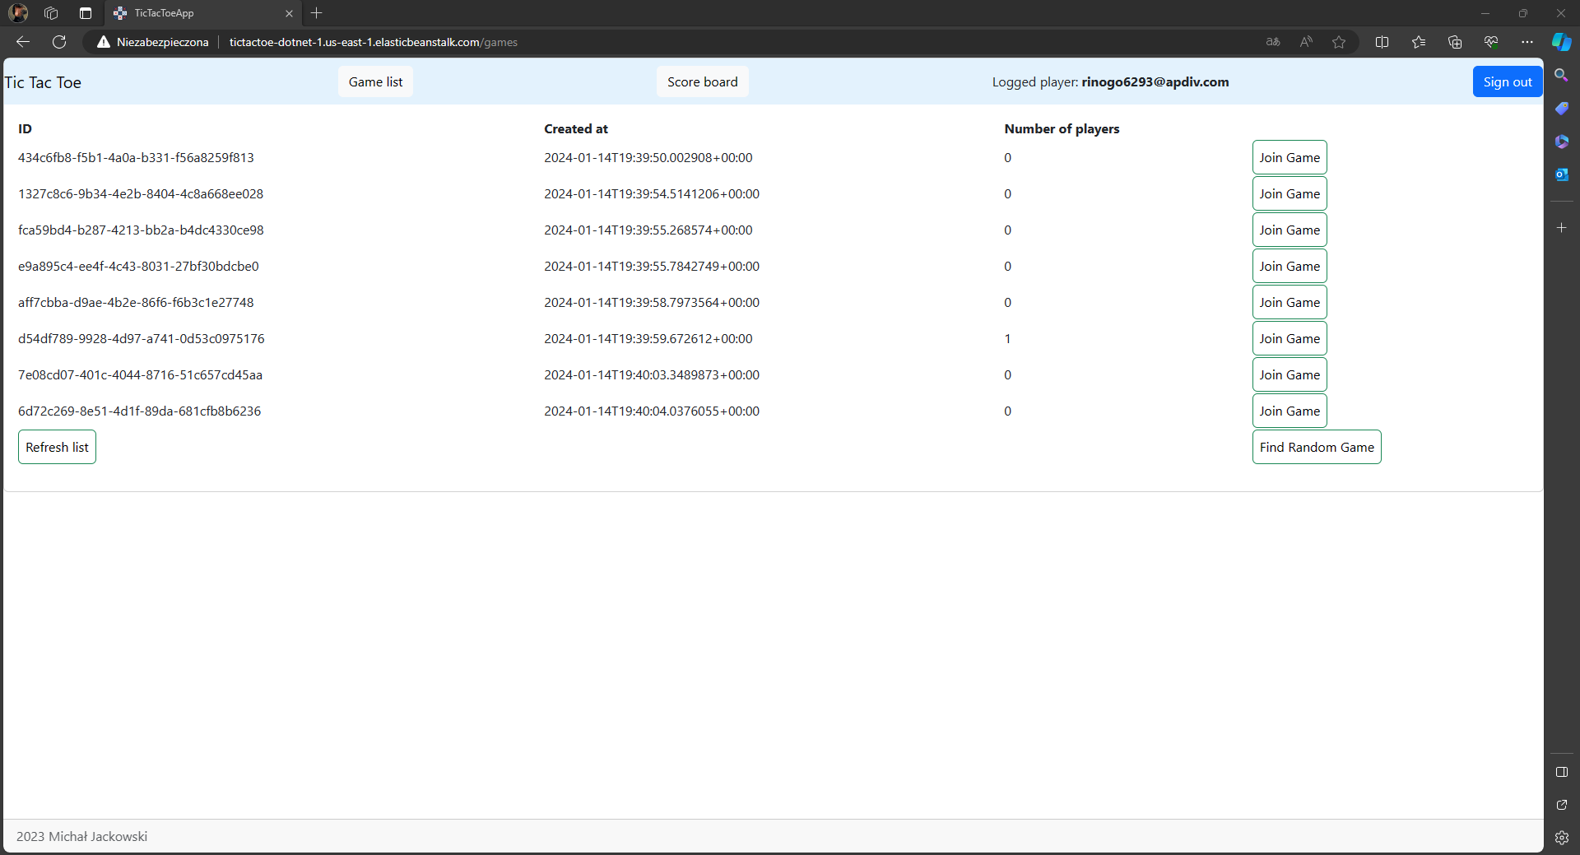Image resolution: width=1580 pixels, height=855 pixels.
Task: Open the tab actions menu
Action: tap(86, 13)
